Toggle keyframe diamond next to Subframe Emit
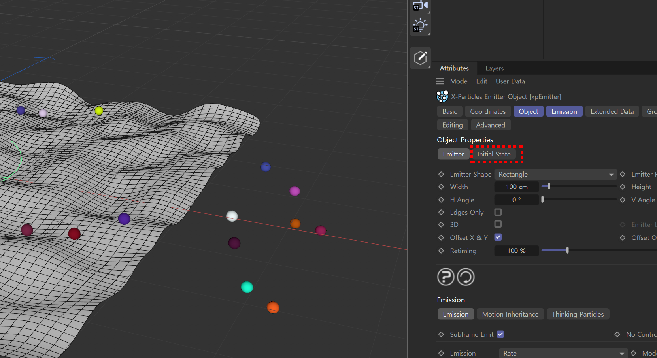 point(441,334)
